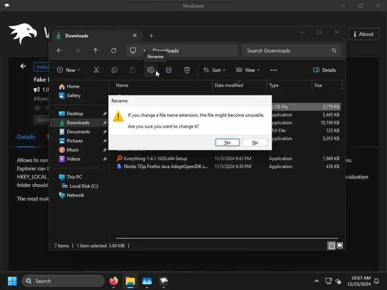Click the network status tray icon
Image resolution: width=387 pixels, height=290 pixels.
point(328,281)
